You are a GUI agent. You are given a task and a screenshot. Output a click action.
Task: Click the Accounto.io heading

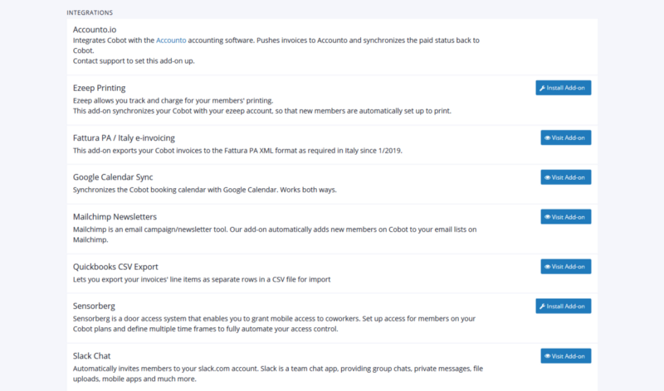click(x=95, y=30)
